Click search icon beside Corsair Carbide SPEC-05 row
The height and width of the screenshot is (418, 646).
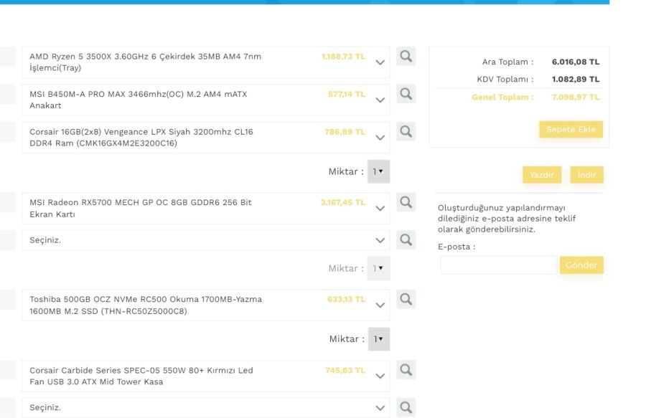(406, 370)
